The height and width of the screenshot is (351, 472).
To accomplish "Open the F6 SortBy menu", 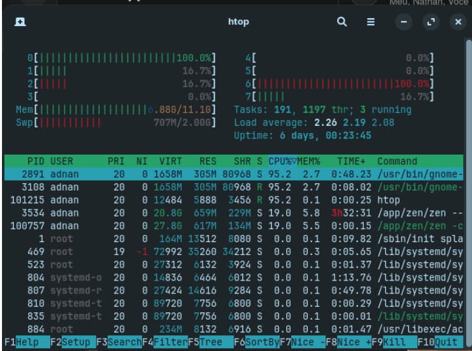I will click(x=257, y=342).
